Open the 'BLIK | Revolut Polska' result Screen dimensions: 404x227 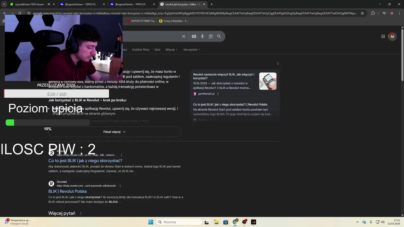(68, 191)
